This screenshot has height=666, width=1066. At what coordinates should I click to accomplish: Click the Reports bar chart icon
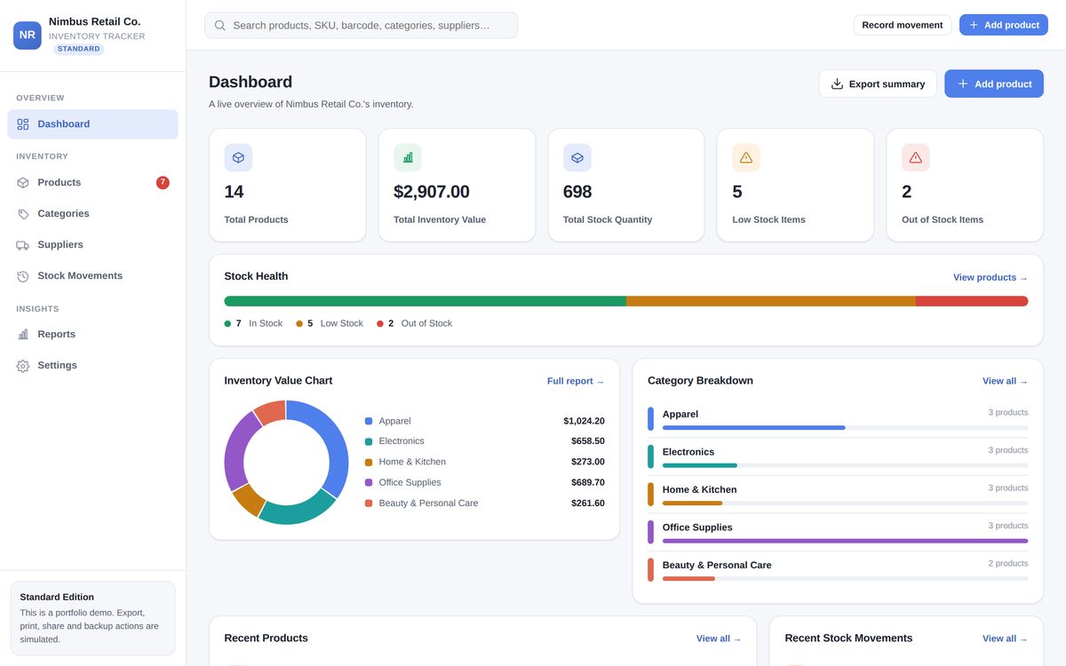tap(23, 335)
